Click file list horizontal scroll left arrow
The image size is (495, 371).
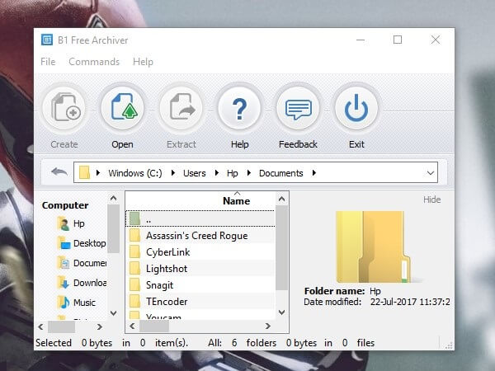pyautogui.click(x=132, y=326)
